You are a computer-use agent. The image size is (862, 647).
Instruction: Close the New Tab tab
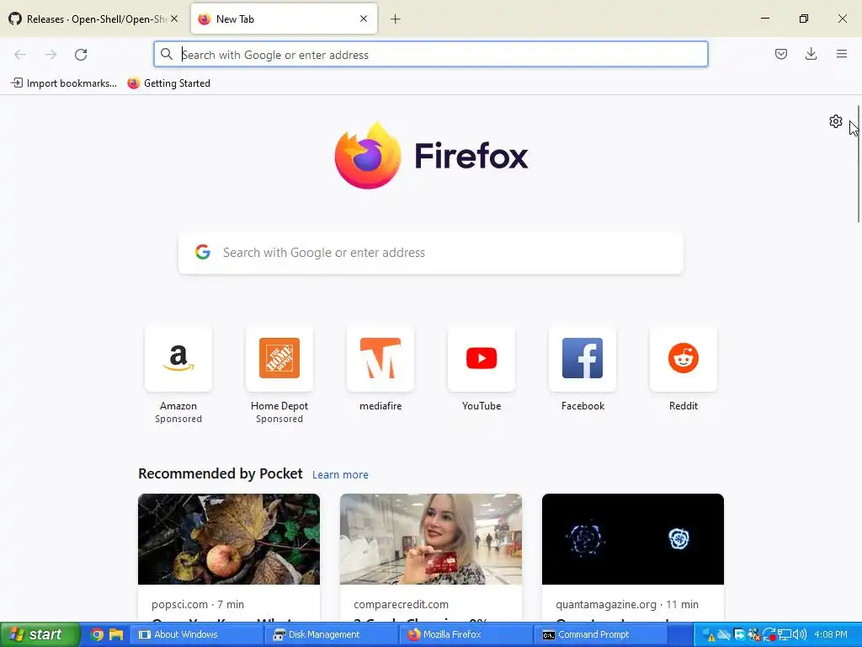[x=364, y=19]
